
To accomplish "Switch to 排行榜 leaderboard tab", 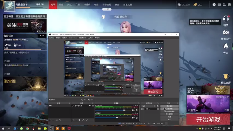I will tap(87, 5).
